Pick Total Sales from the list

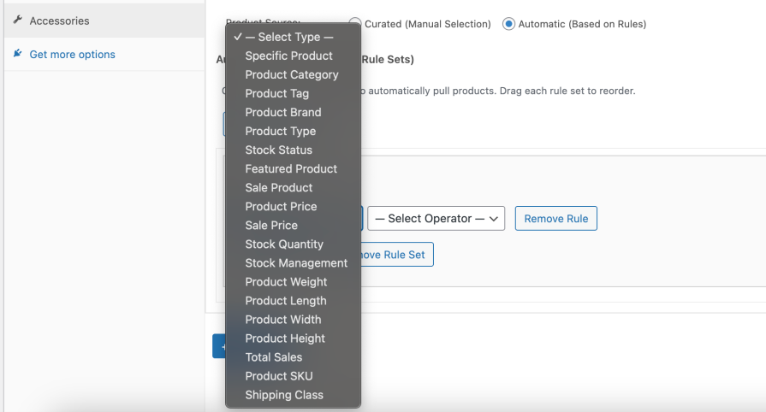[x=273, y=356]
